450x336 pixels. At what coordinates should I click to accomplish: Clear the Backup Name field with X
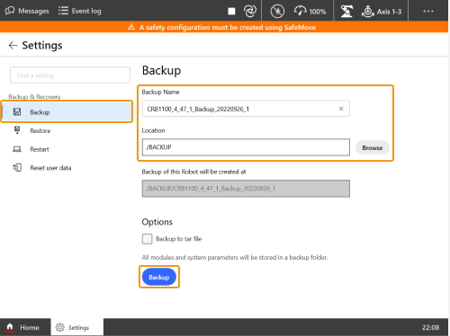click(x=341, y=109)
